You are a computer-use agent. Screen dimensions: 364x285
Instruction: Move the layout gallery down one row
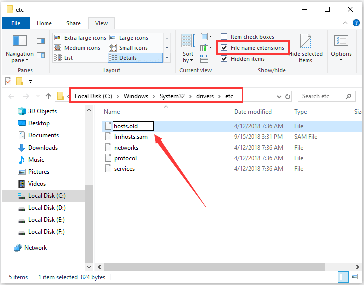coord(167,48)
